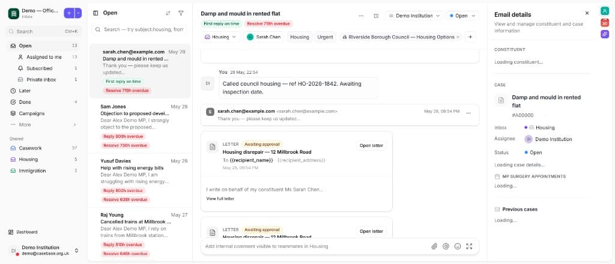Click the Resolve 719h overdue header badge
The image size is (615, 264).
pyautogui.click(x=268, y=24)
